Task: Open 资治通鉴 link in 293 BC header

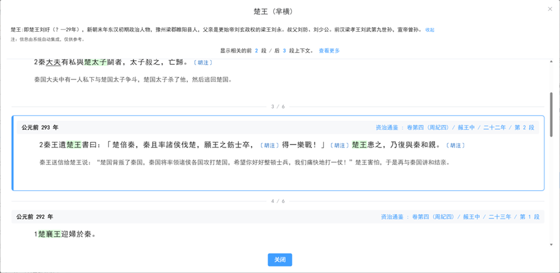Action: (x=386, y=127)
